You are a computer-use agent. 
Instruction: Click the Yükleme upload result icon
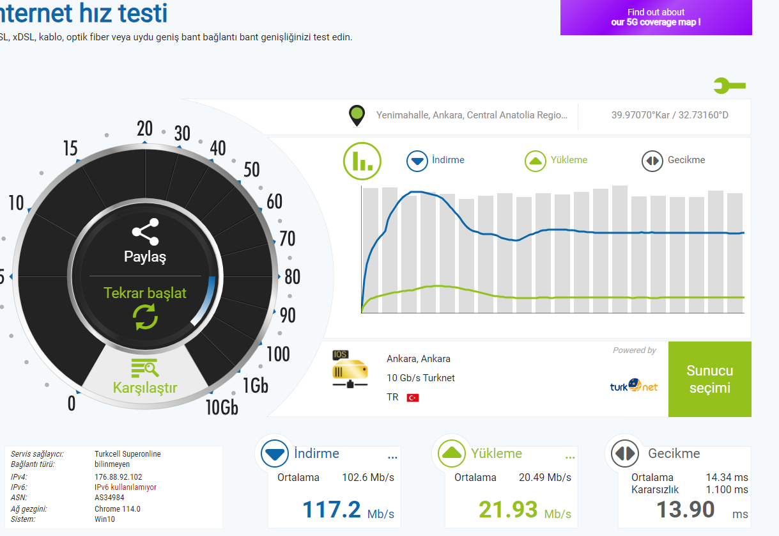click(x=452, y=454)
